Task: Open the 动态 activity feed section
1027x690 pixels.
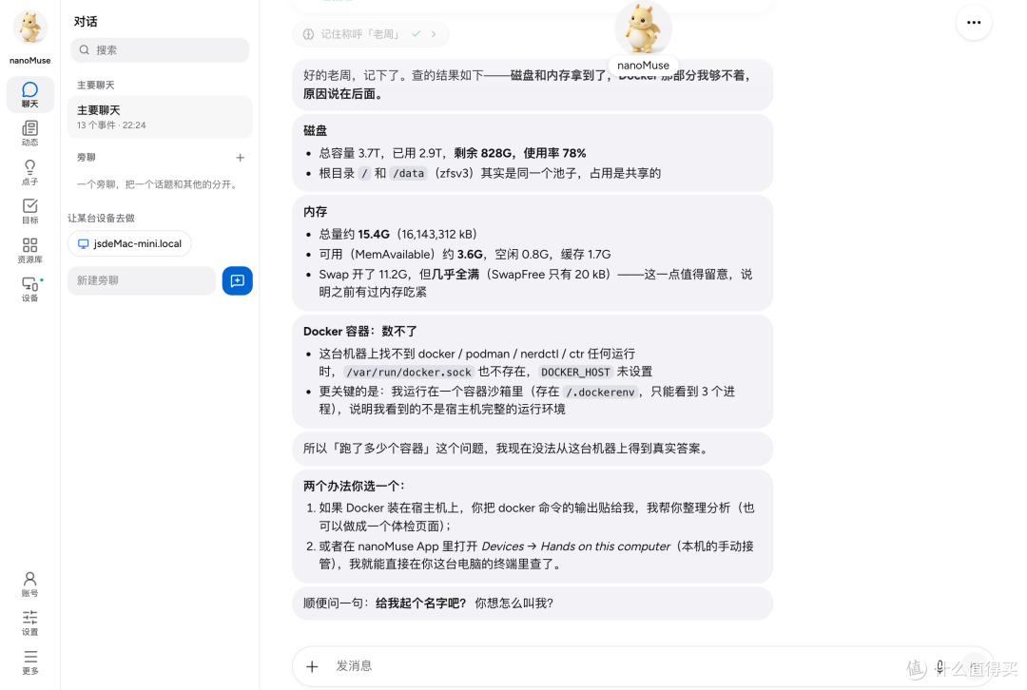Action: pyautogui.click(x=29, y=133)
